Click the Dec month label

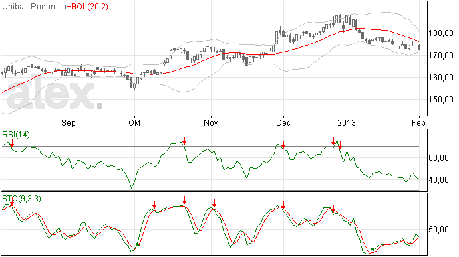coord(283,122)
